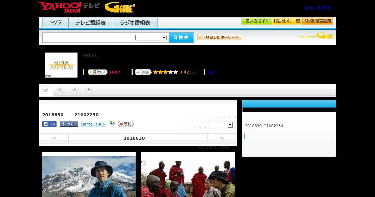Click sidebar text 2018630 21002230
This screenshot has height=197, width=375.
coord(264,126)
